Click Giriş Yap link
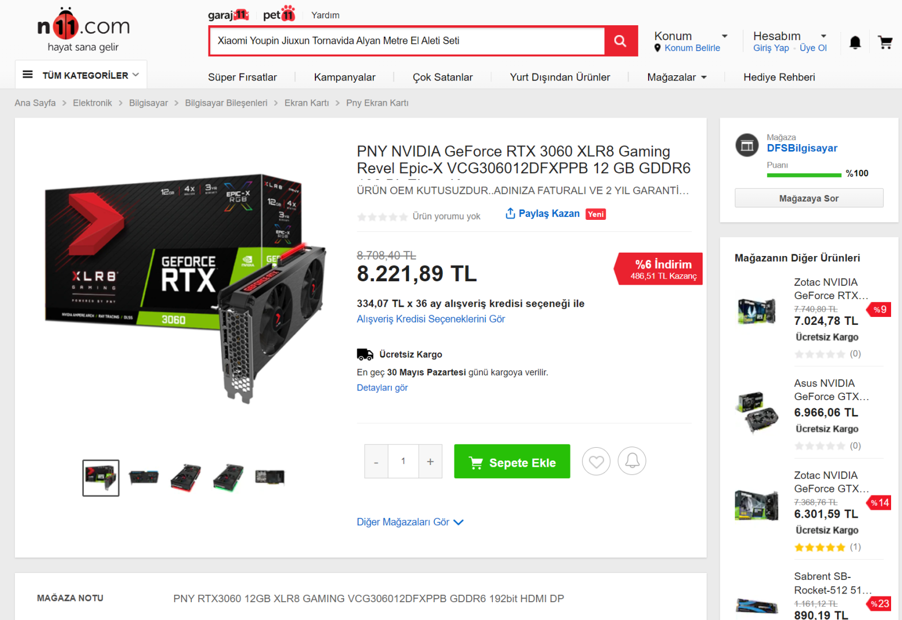902x620 pixels. pos(771,48)
